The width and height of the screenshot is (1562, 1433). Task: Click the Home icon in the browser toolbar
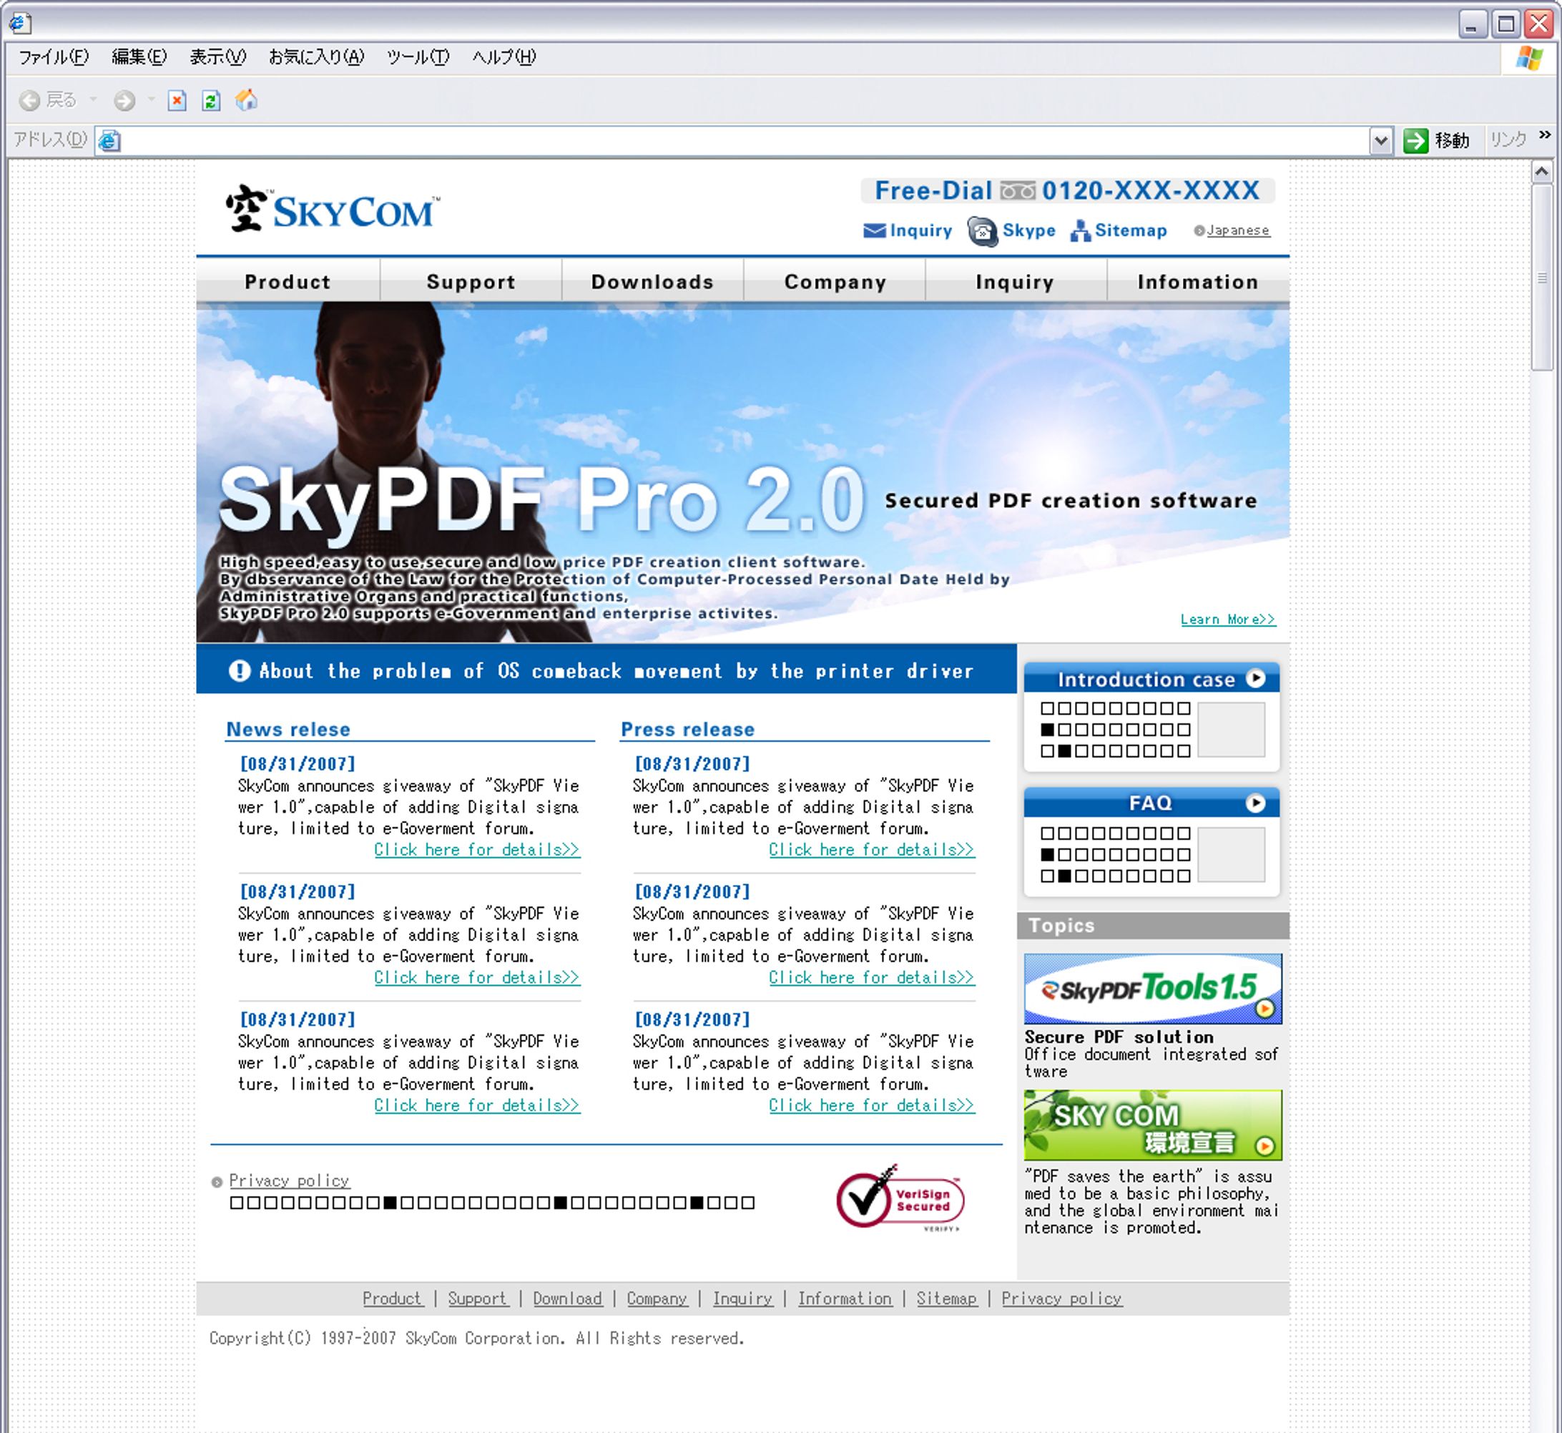tap(248, 101)
